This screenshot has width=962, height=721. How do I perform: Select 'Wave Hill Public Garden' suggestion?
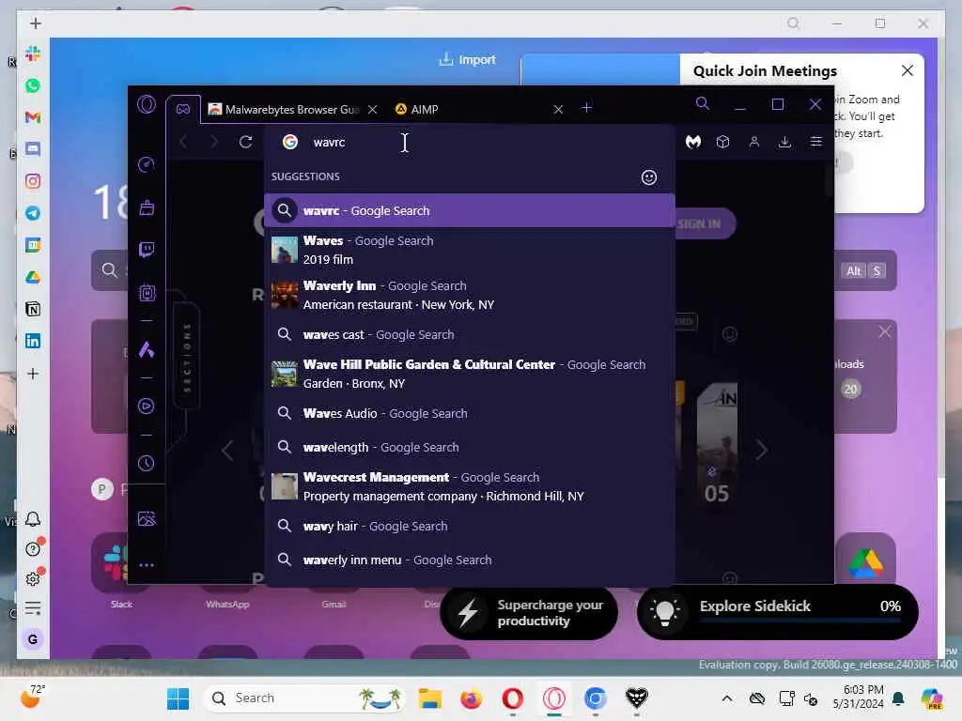pyautogui.click(x=470, y=374)
